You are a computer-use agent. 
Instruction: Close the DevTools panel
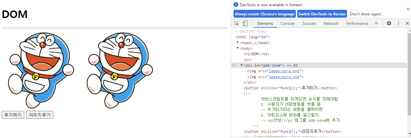click(407, 23)
